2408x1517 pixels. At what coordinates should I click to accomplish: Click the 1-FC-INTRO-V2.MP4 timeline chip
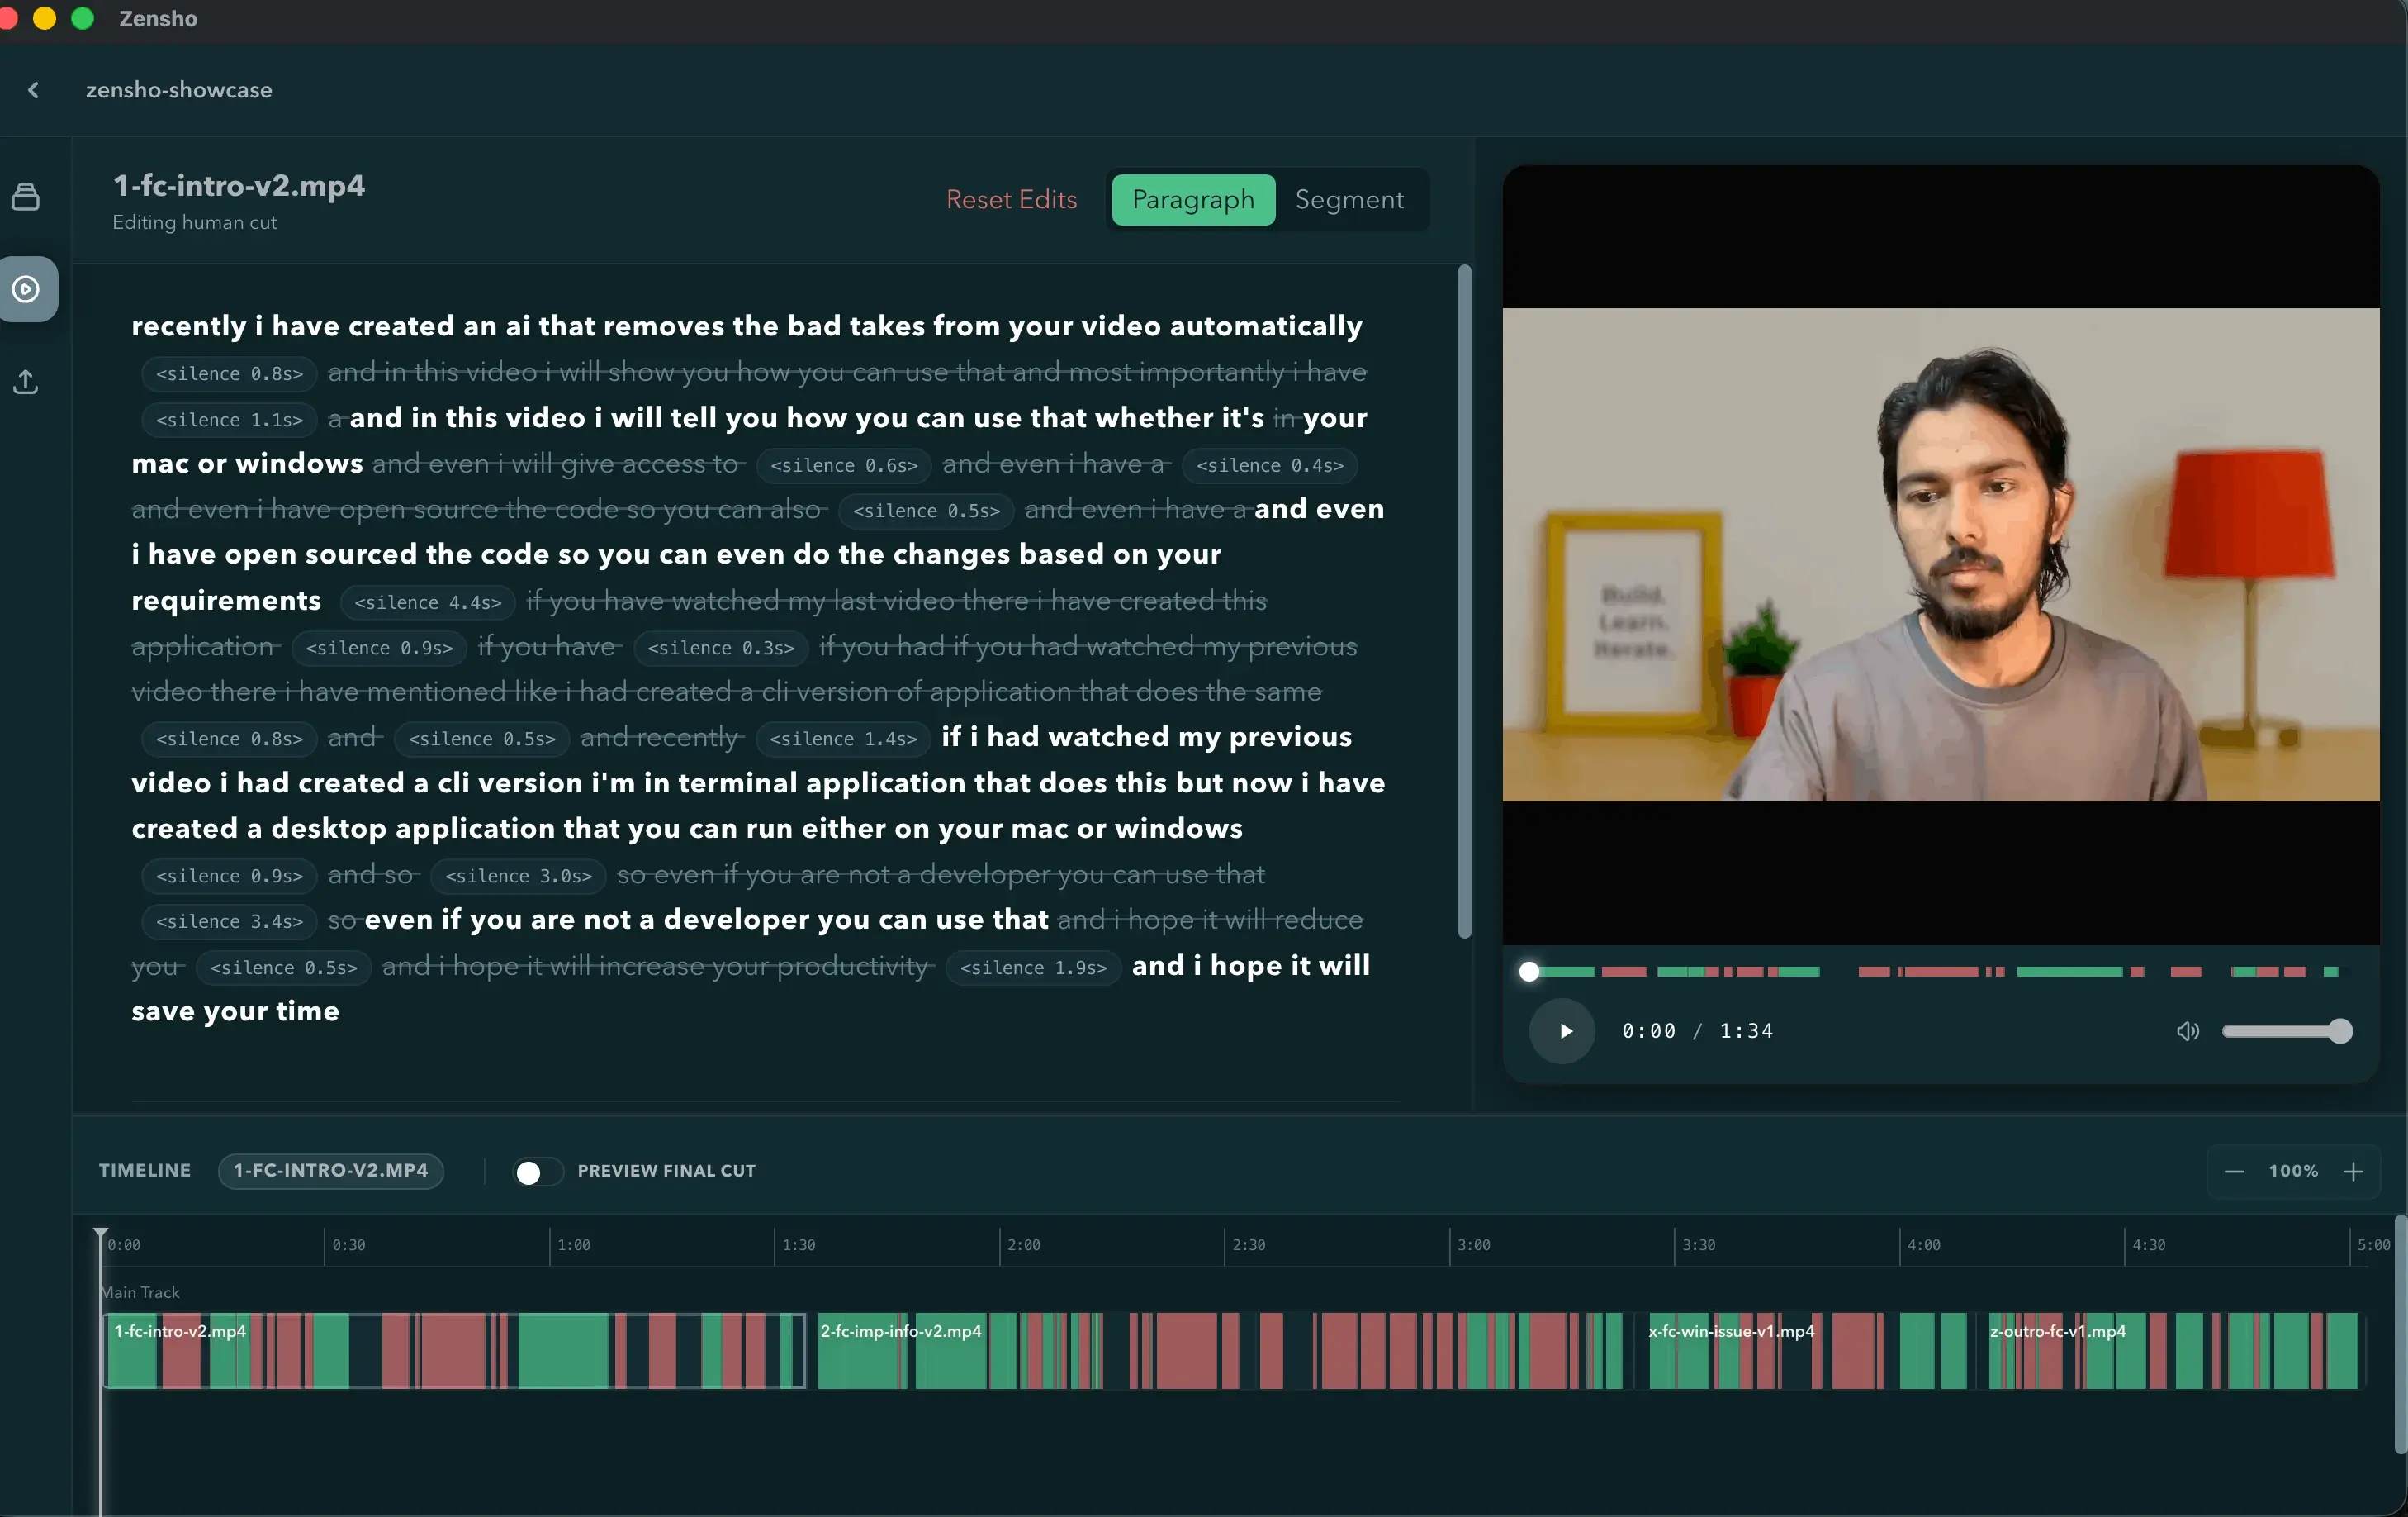pyautogui.click(x=331, y=1171)
